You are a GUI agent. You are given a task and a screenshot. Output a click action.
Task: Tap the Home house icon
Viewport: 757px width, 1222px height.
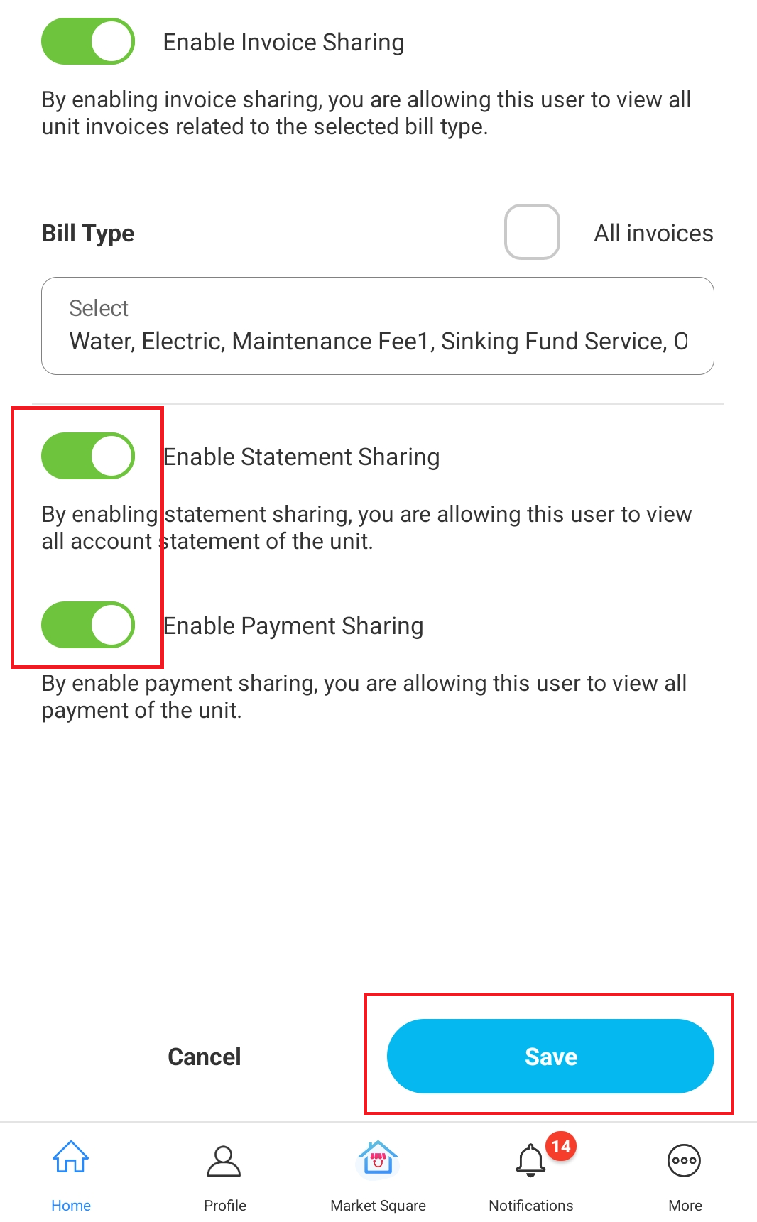[71, 1157]
